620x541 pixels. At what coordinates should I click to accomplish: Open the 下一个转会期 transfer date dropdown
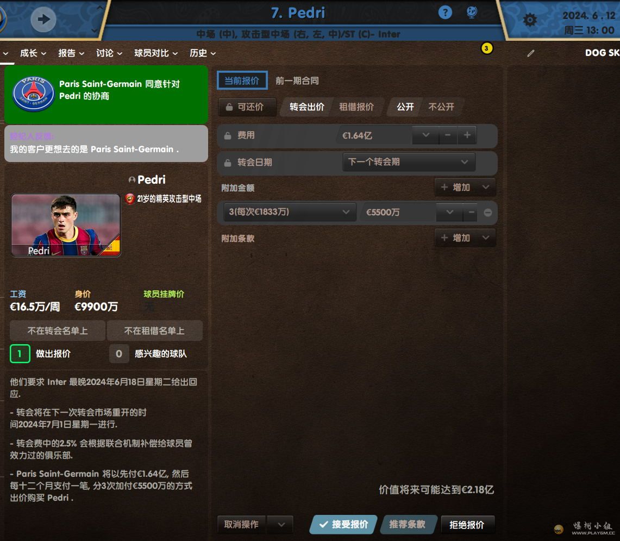[409, 162]
